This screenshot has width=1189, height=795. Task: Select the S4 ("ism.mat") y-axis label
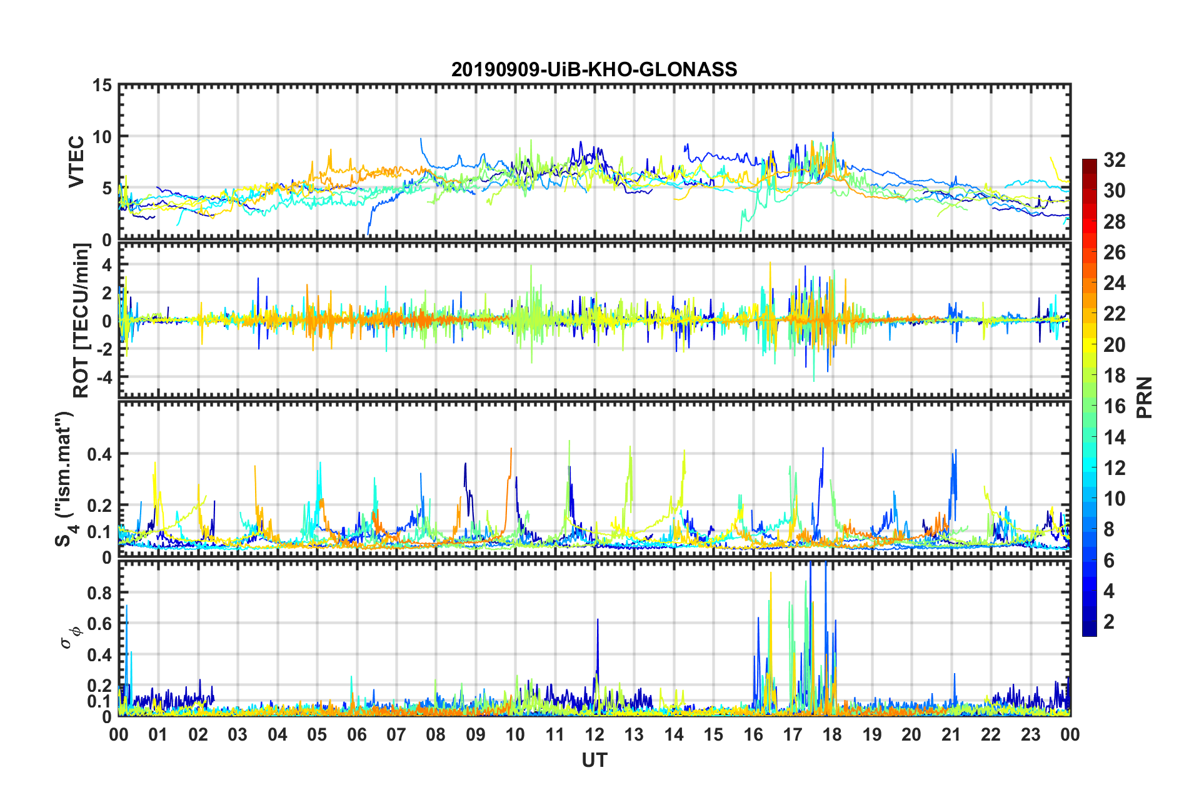click(x=65, y=479)
